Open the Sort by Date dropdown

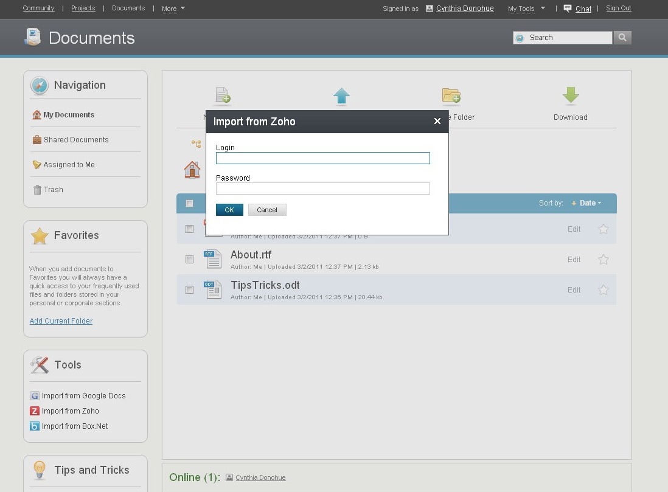pos(588,203)
